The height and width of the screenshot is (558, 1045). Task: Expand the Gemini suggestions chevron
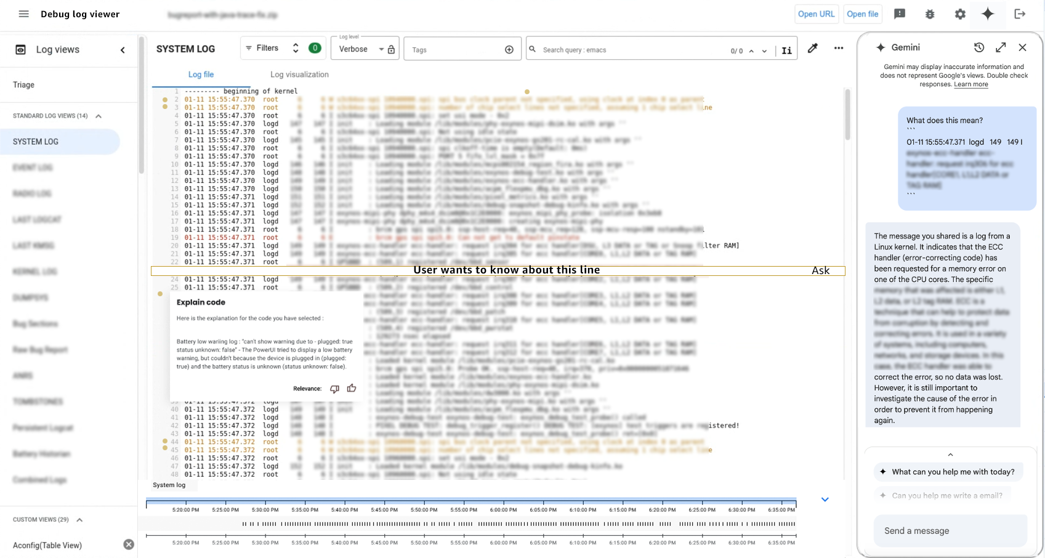coord(950,455)
